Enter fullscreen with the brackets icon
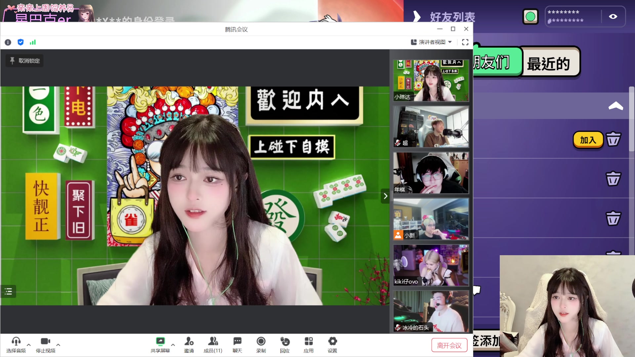Screen dimensions: 635x357 [465, 42]
